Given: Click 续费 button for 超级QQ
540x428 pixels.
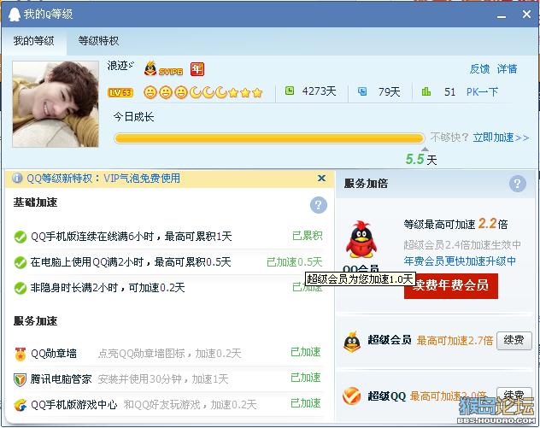Looking at the screenshot, I should (x=514, y=395).
